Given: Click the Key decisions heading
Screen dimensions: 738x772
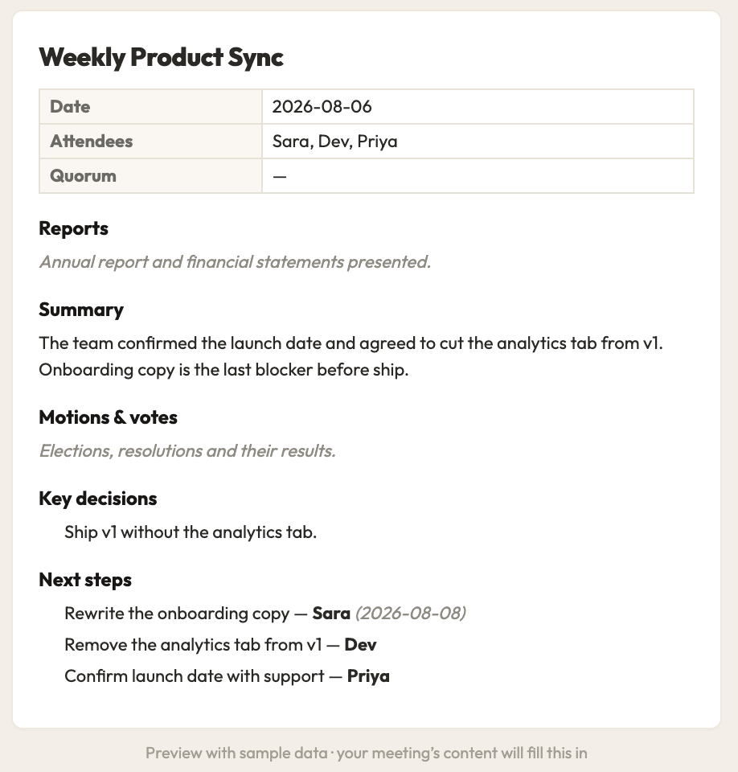Looking at the screenshot, I should (x=97, y=499).
